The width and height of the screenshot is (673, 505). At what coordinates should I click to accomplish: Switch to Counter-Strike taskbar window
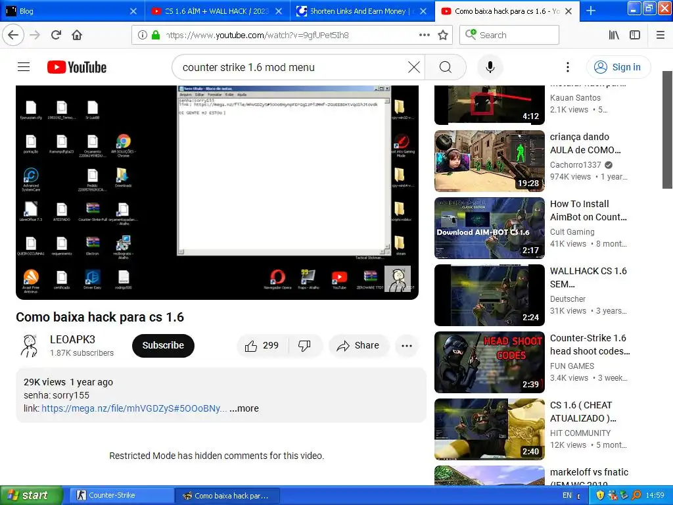click(x=122, y=495)
